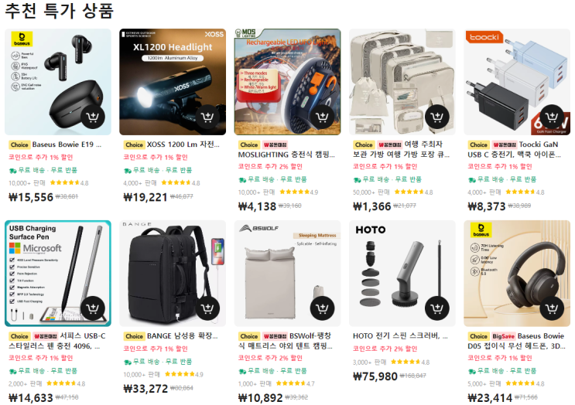The height and width of the screenshot is (405, 575).
Task: Add Baseus Bowie E19 earbuds to cart
Action: coord(92,117)
